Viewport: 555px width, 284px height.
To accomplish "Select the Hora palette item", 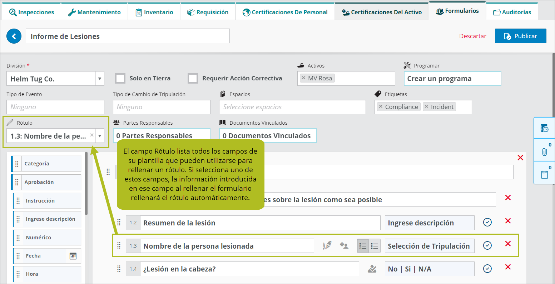I will pos(47,274).
